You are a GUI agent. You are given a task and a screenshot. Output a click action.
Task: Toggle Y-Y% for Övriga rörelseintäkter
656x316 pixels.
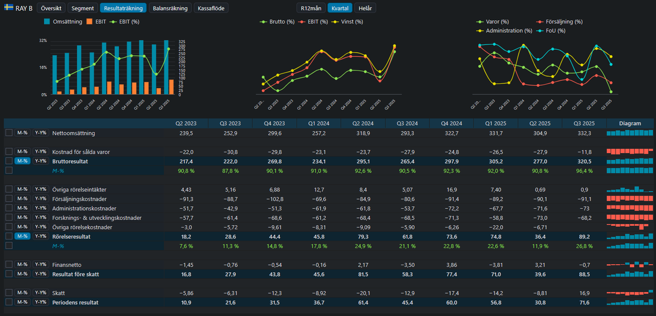coord(40,189)
